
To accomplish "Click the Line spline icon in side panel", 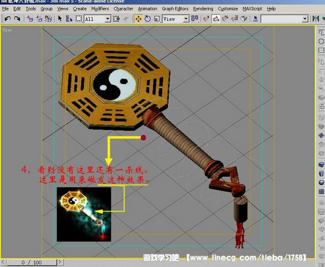I will click(321, 32).
